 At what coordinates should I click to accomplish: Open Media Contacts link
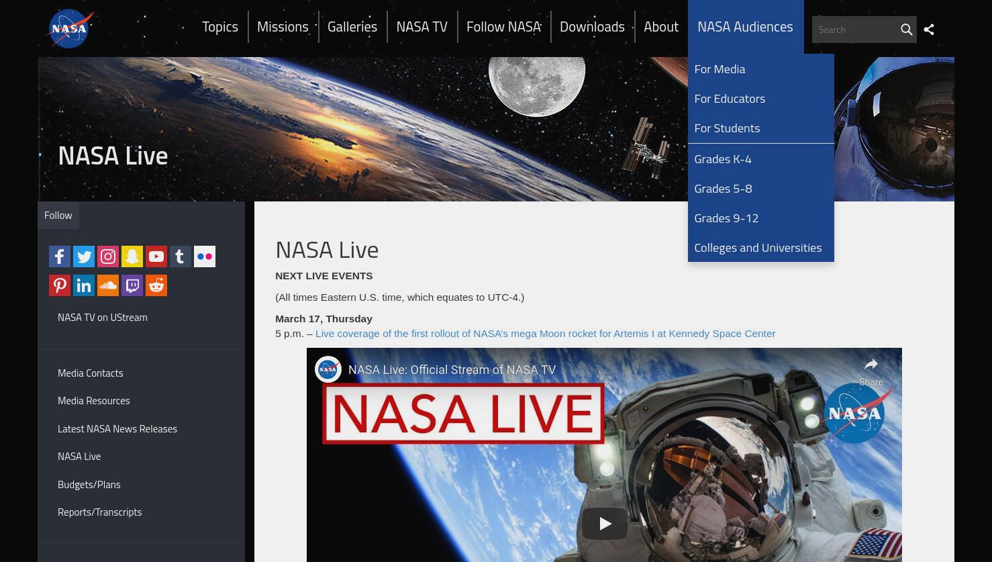[x=91, y=373]
